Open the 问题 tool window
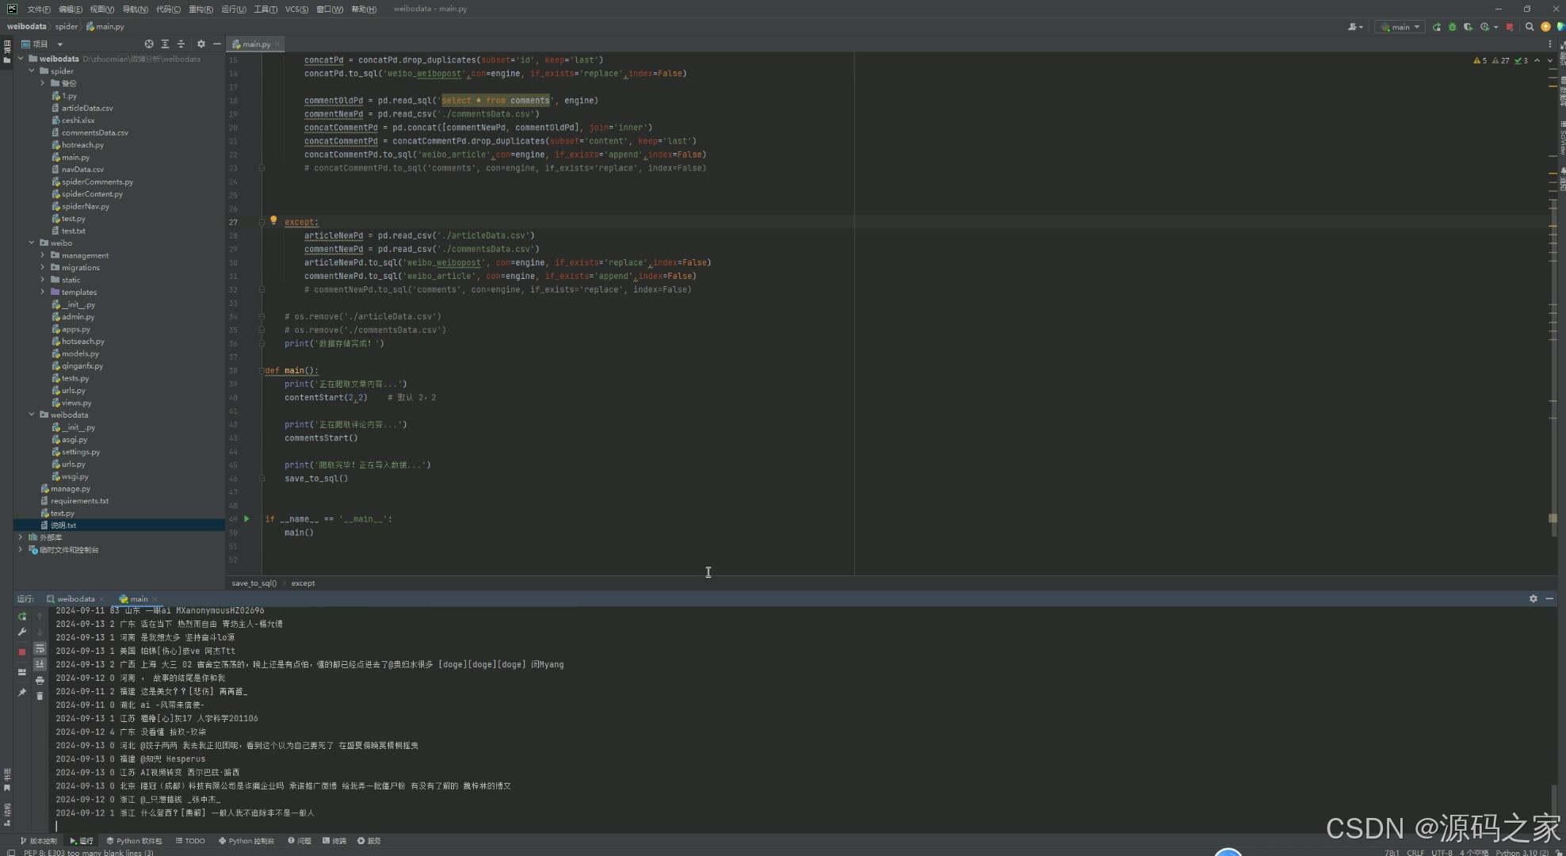The image size is (1566, 856). click(300, 841)
